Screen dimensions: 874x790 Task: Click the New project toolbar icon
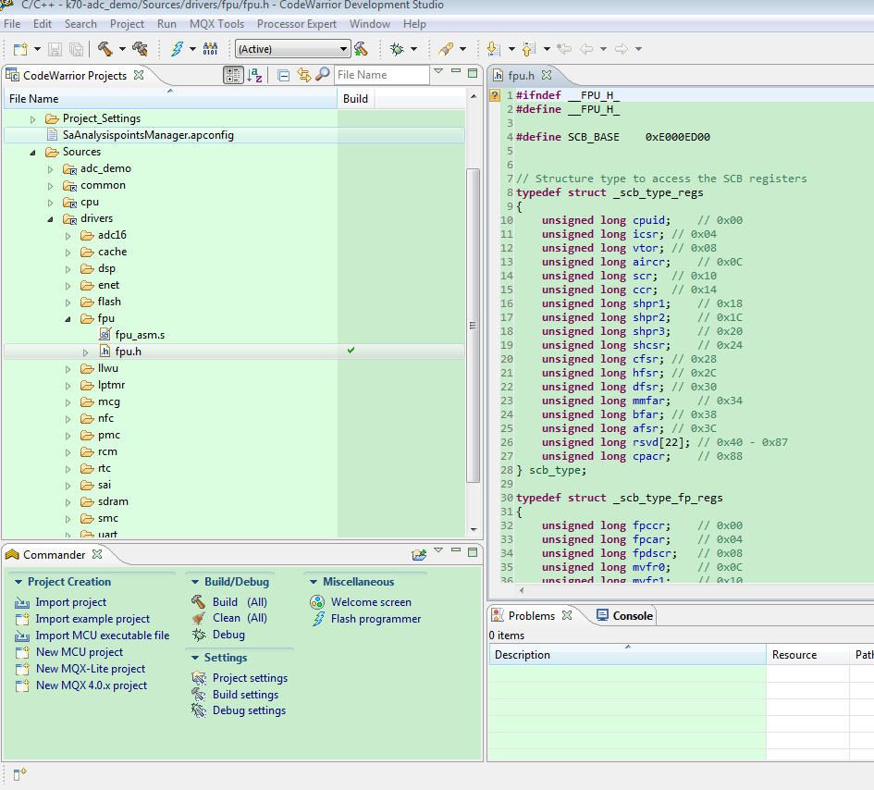click(20, 49)
